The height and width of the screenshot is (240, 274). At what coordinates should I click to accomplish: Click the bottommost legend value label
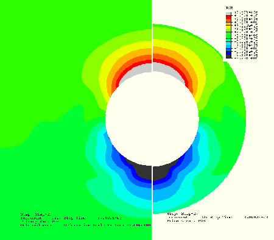click(246, 58)
